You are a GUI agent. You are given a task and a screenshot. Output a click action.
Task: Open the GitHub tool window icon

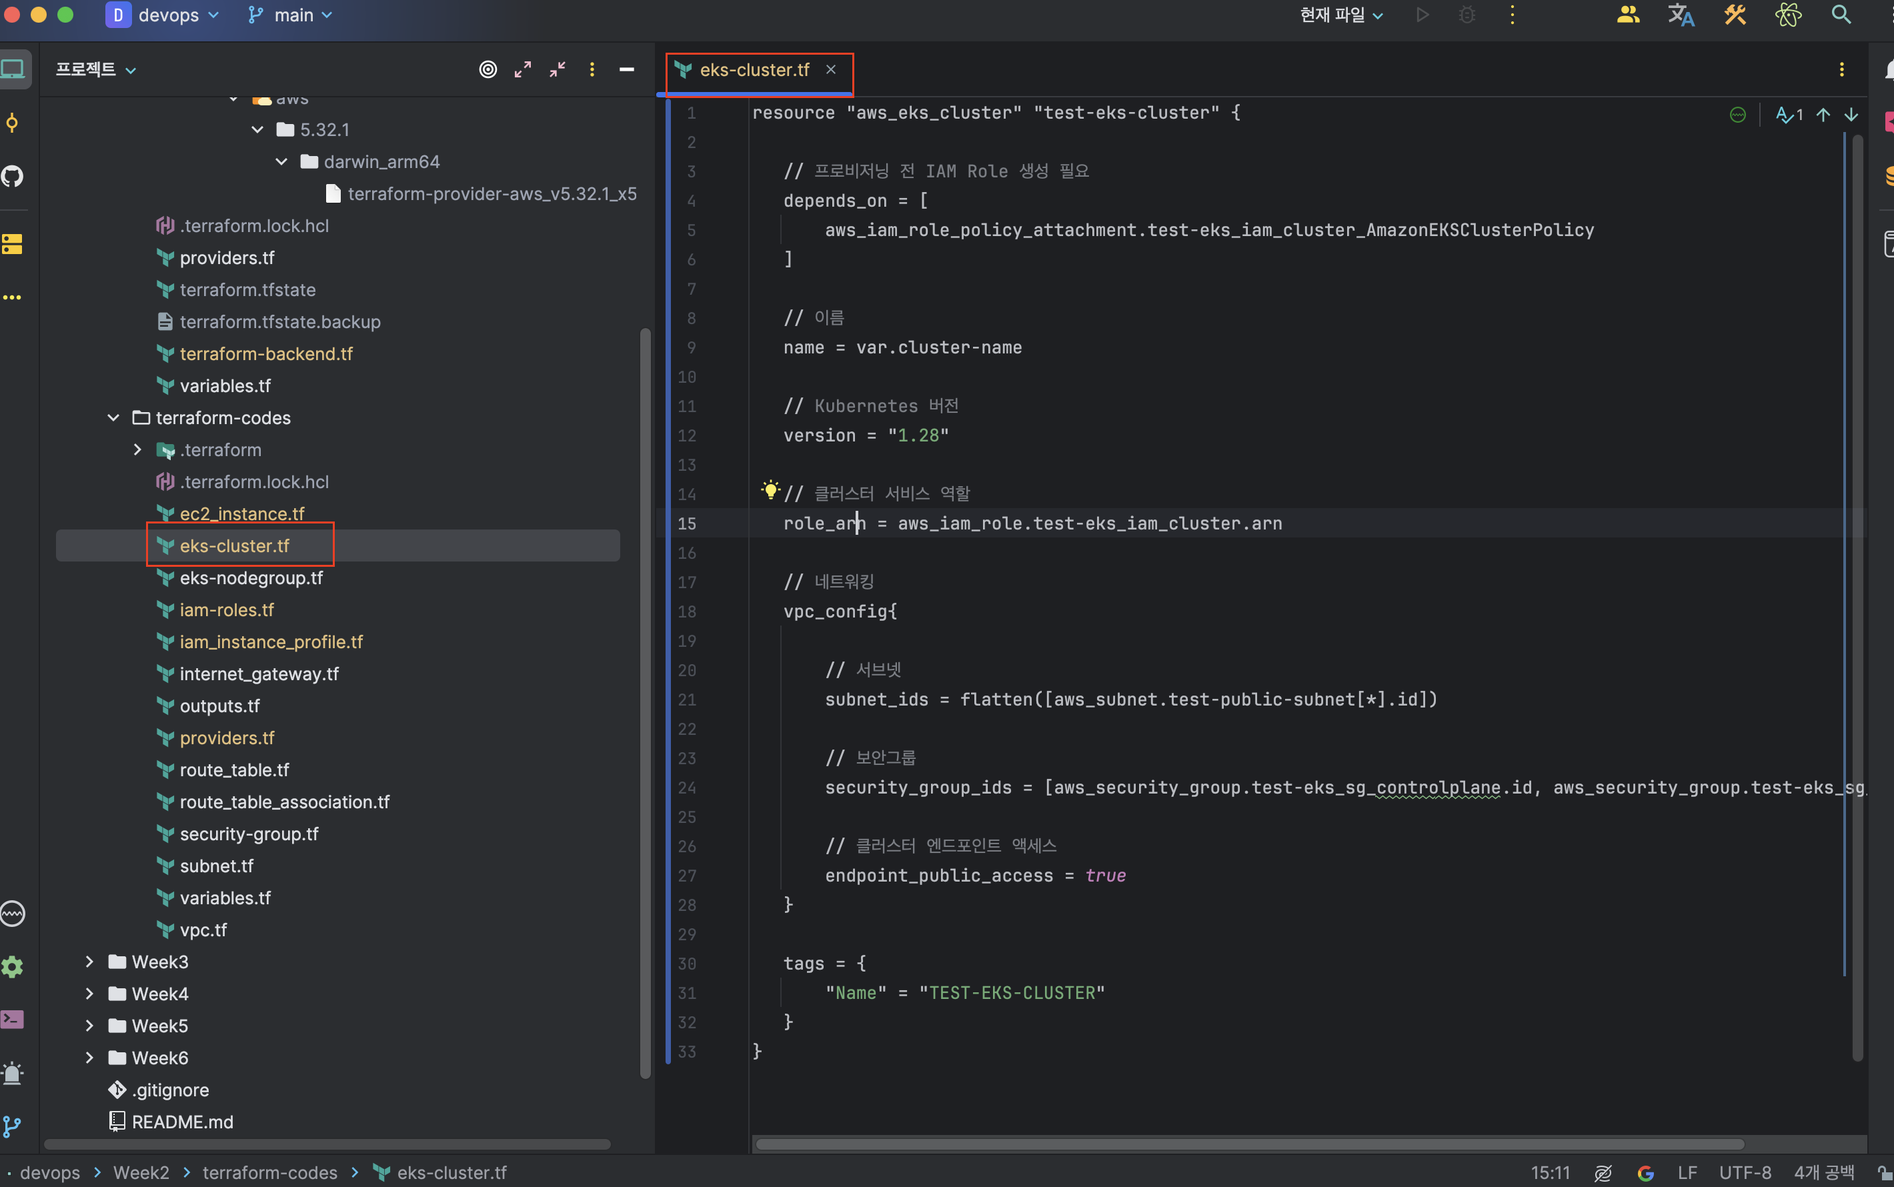coord(13,176)
